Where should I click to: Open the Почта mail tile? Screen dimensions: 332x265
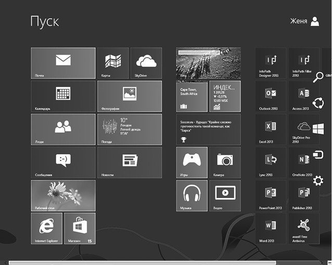click(x=63, y=63)
